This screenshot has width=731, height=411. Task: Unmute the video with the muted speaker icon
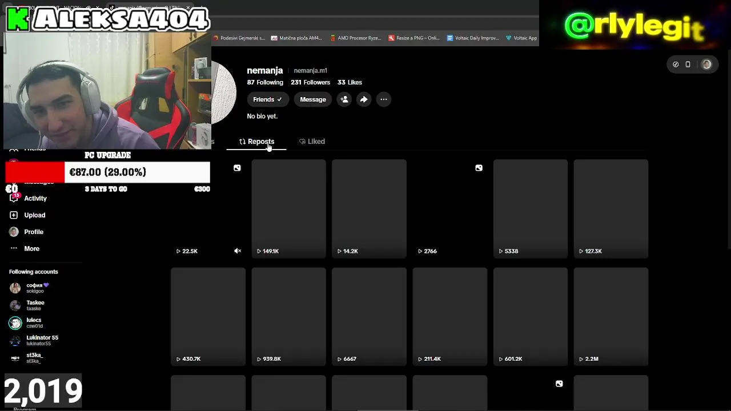tap(238, 251)
